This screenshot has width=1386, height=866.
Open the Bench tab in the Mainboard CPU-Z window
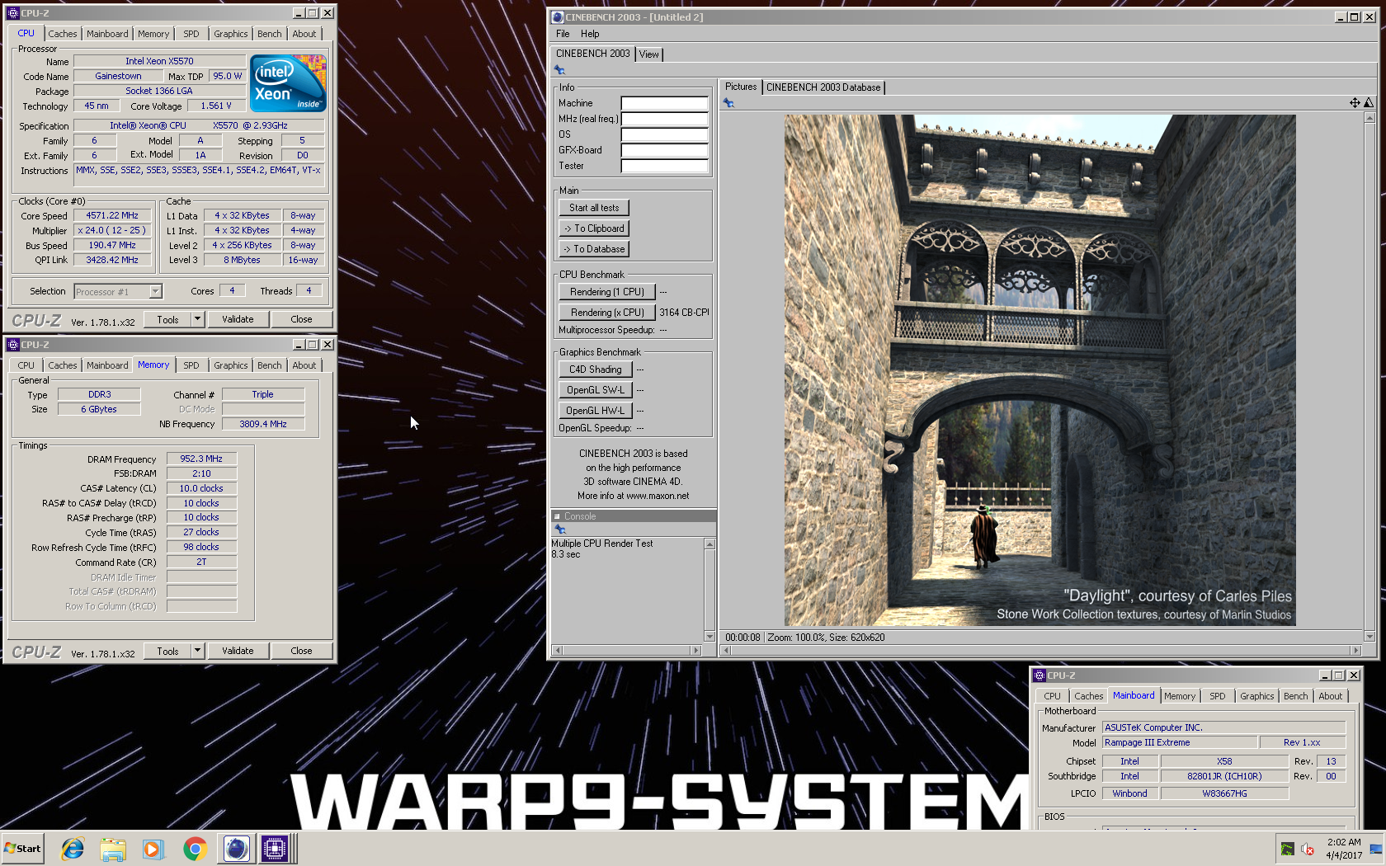coord(1295,696)
